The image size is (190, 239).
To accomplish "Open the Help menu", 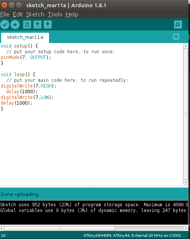I will click(72, 14).
